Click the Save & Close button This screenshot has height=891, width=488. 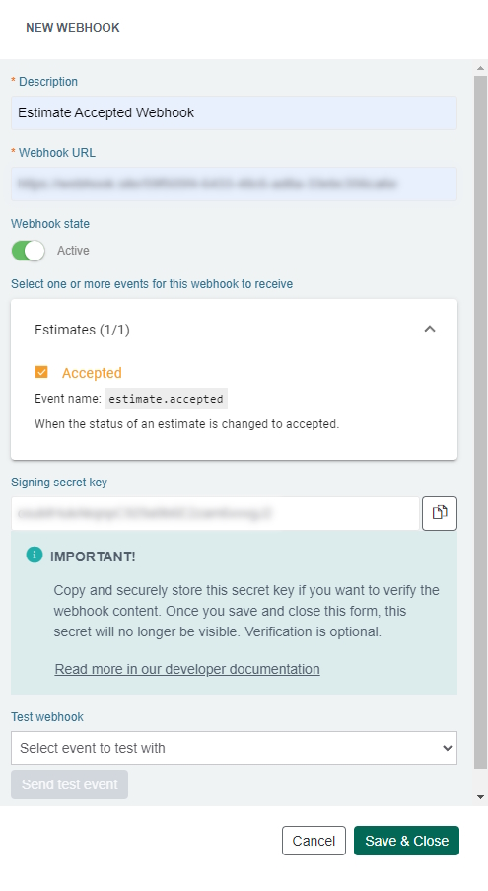point(406,841)
